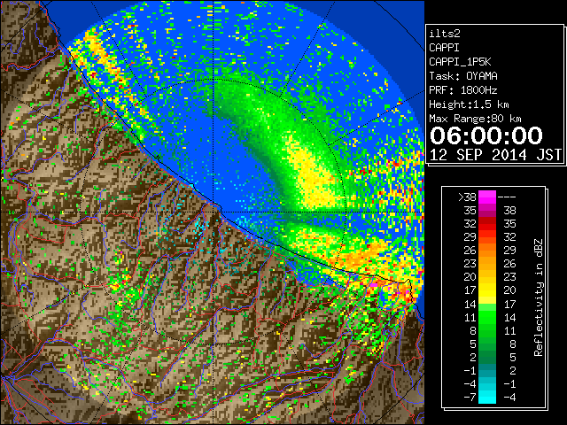This screenshot has height=425, width=567.
Task: Select the "PRF: 1800Hz" text
Action: (x=462, y=90)
